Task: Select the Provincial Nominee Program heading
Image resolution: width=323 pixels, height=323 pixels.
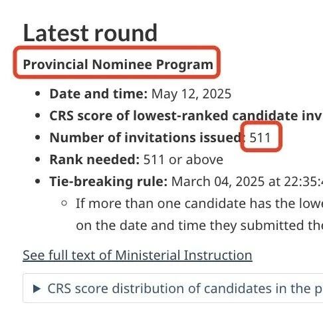Action: pyautogui.click(x=118, y=64)
